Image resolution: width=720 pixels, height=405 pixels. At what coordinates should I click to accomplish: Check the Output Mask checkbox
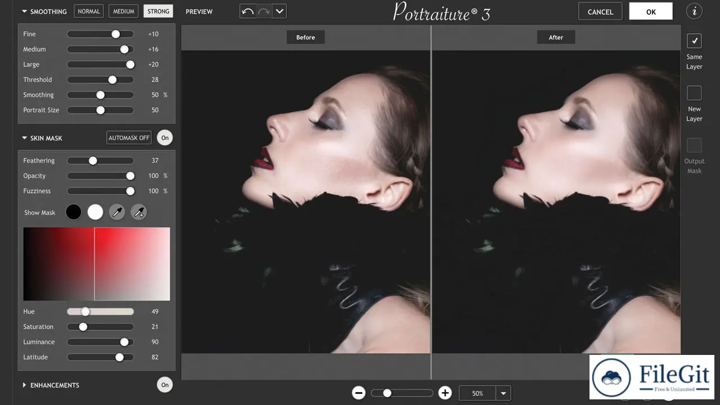point(694,145)
